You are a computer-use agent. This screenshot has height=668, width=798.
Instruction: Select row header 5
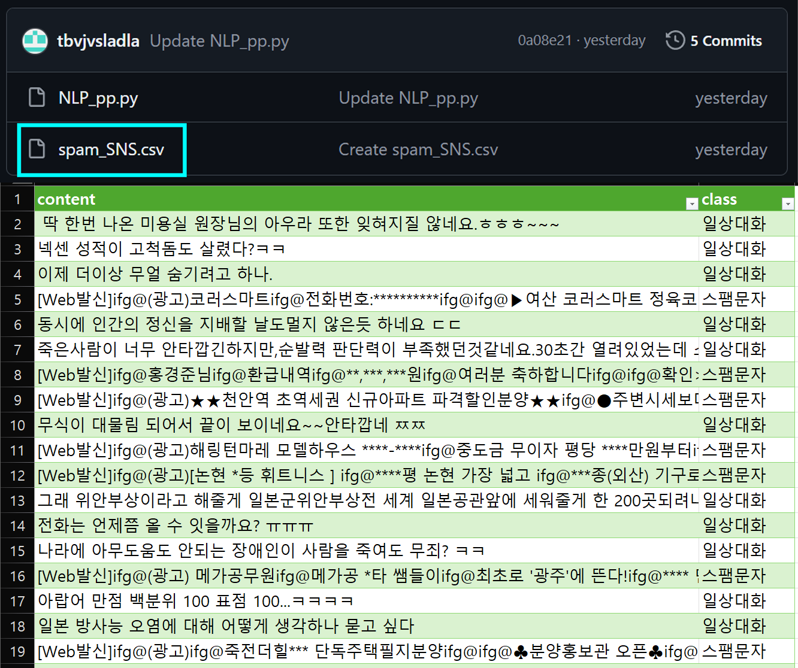(x=17, y=299)
